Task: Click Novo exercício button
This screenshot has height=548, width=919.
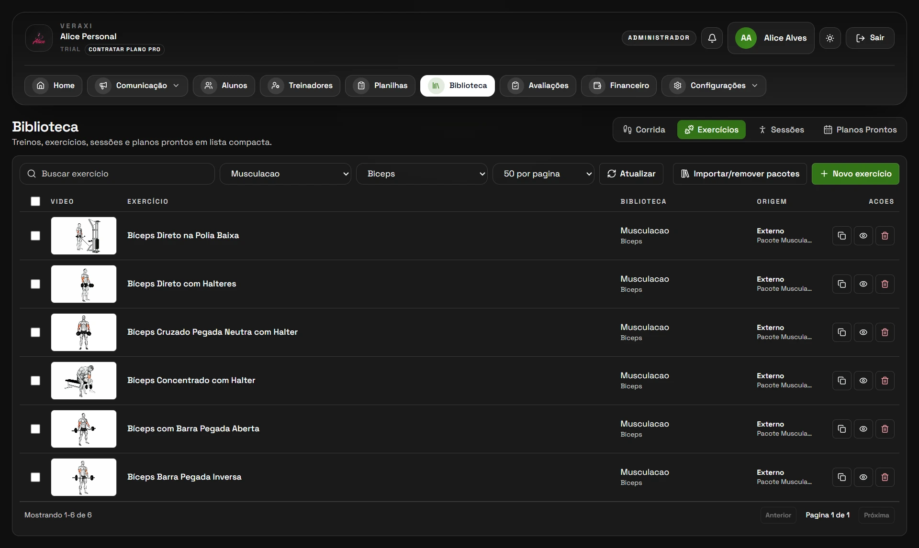Action: click(855, 174)
